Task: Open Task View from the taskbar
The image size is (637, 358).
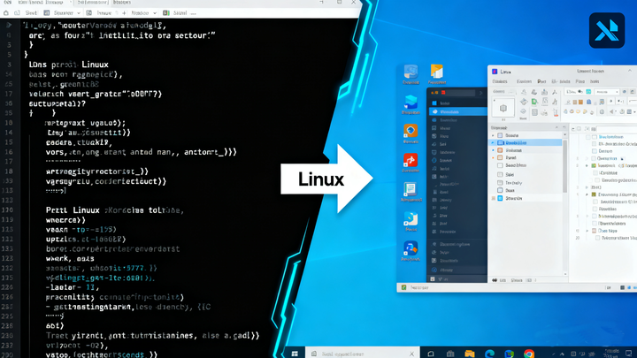Action: tap(431, 354)
